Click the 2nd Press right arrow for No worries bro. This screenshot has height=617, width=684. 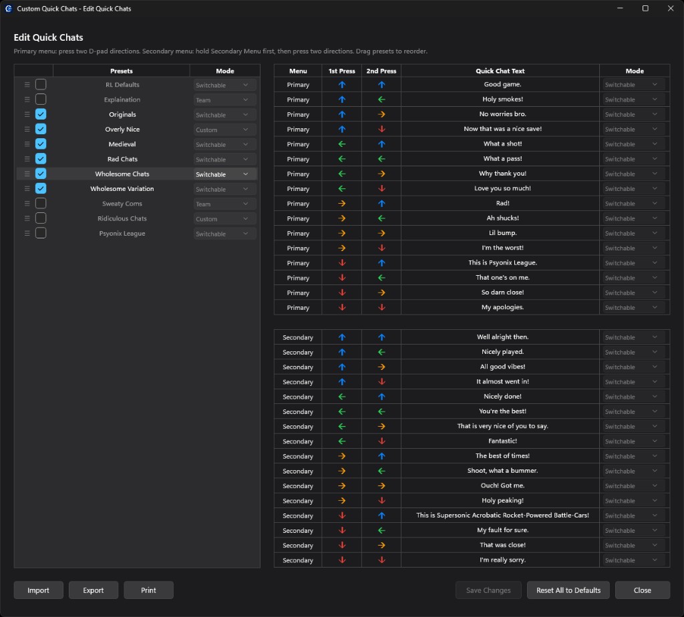[x=381, y=114]
